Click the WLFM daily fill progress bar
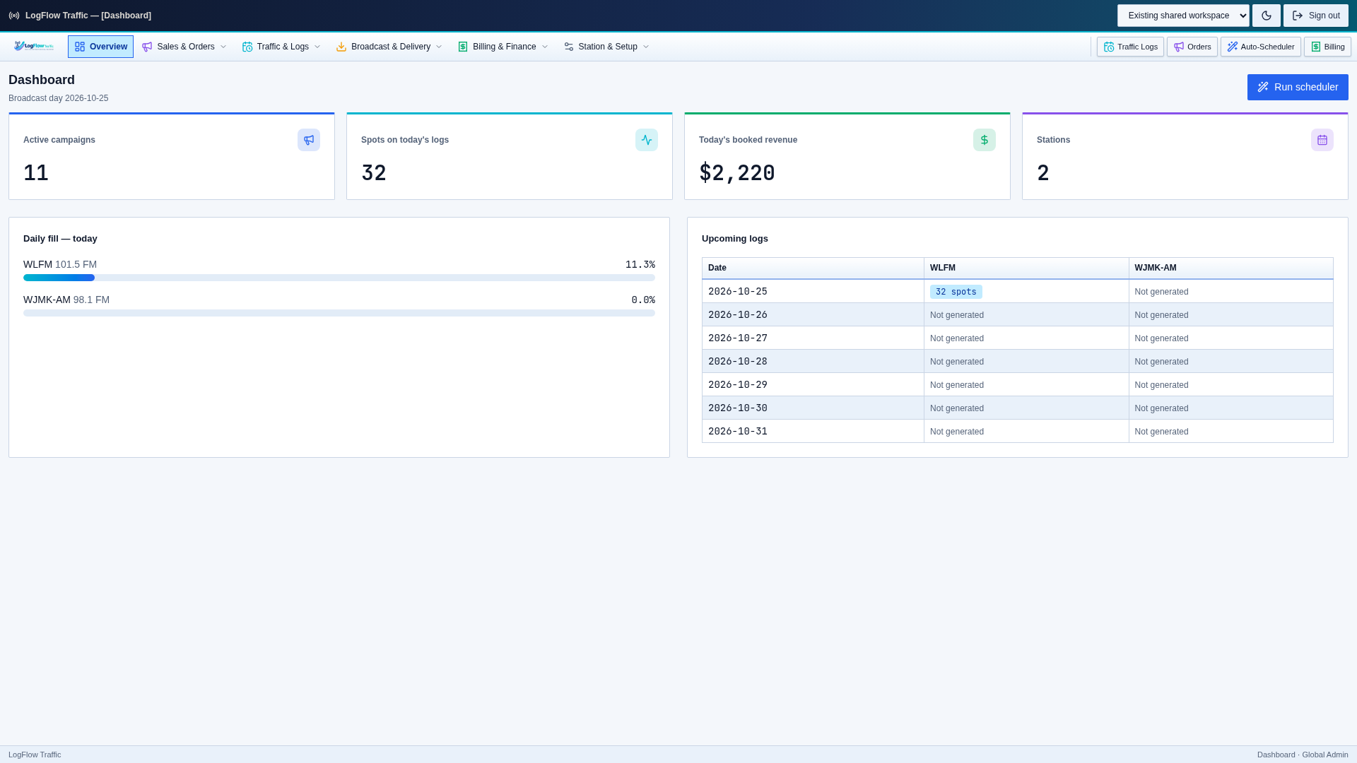The image size is (1357, 763). point(339,278)
